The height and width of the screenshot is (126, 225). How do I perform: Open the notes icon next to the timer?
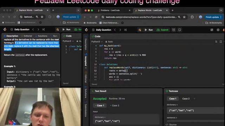(x=180, y=30)
